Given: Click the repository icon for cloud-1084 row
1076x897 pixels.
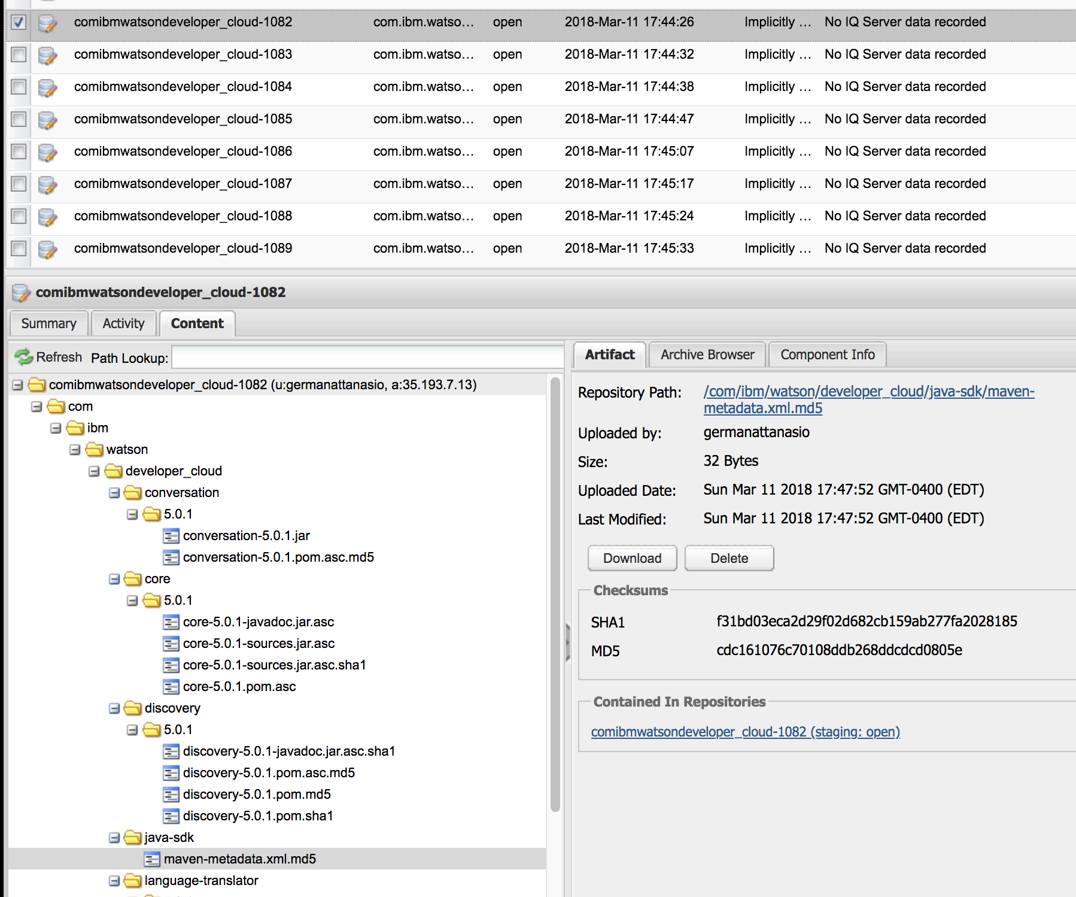Looking at the screenshot, I should pyautogui.click(x=47, y=87).
